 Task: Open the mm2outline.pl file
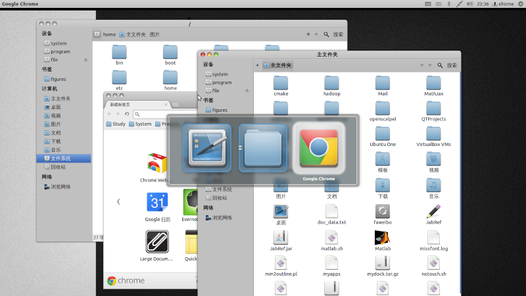pos(281,266)
